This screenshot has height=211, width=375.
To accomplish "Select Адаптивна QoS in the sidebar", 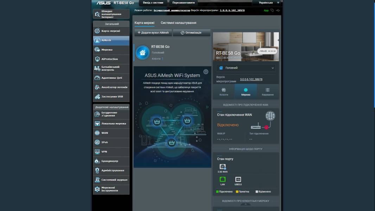I will 111,78.
